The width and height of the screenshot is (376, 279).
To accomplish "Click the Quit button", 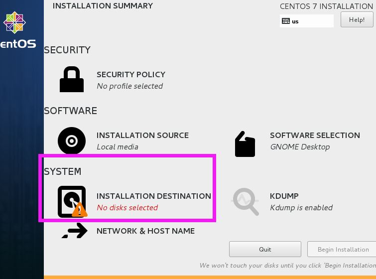I will 265,249.
